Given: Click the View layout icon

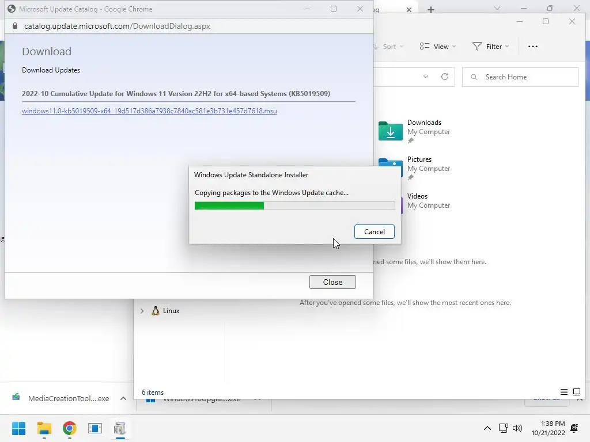Looking at the screenshot, I should [x=424, y=46].
